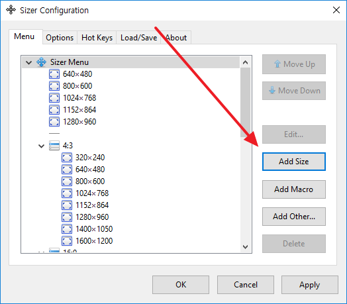Click Cancel to discard changes
Screen dimensions: 347x304
tap(246, 285)
